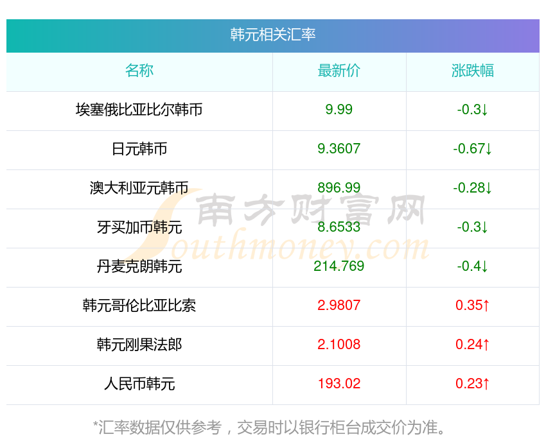Click the 0.23↑ change value
Viewport: 546px width, 448px height.
pyautogui.click(x=473, y=384)
